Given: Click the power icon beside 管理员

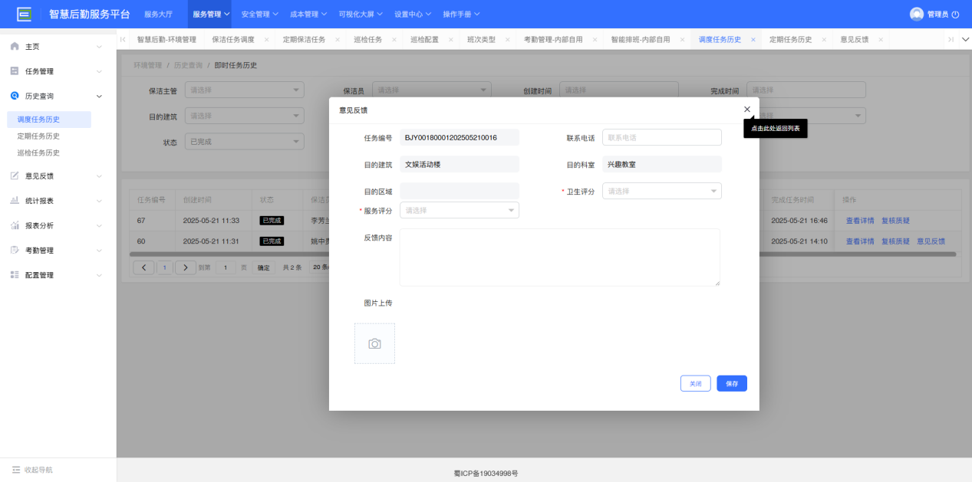Looking at the screenshot, I should [955, 15].
